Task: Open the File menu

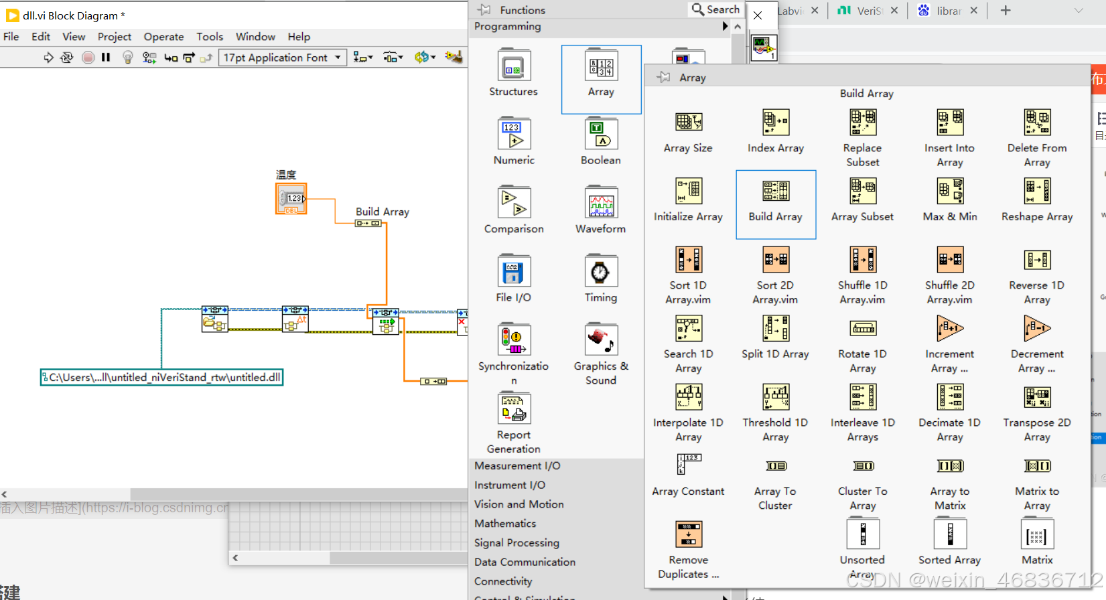Action: pos(11,37)
